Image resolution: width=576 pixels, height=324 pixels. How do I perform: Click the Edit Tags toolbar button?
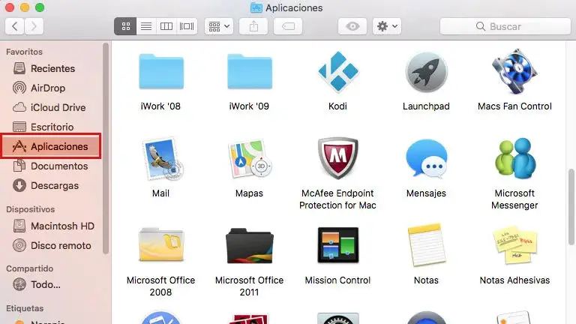[288, 26]
